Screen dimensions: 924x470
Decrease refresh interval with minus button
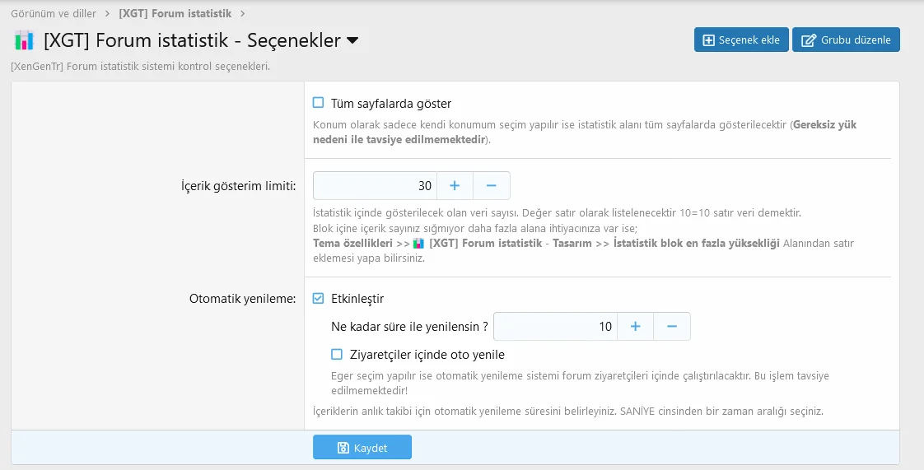point(671,327)
